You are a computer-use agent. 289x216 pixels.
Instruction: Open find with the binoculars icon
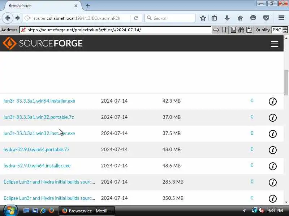[241, 30]
